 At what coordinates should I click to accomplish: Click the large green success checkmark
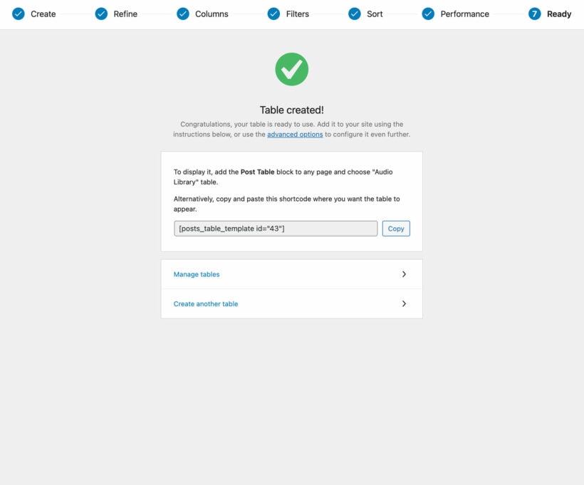(291, 69)
